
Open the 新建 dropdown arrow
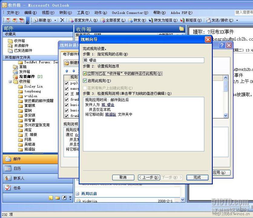(x=55, y=20)
